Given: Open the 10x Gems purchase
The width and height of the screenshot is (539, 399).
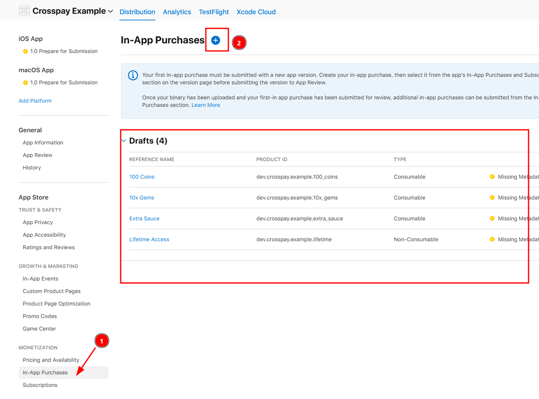Looking at the screenshot, I should (x=142, y=198).
